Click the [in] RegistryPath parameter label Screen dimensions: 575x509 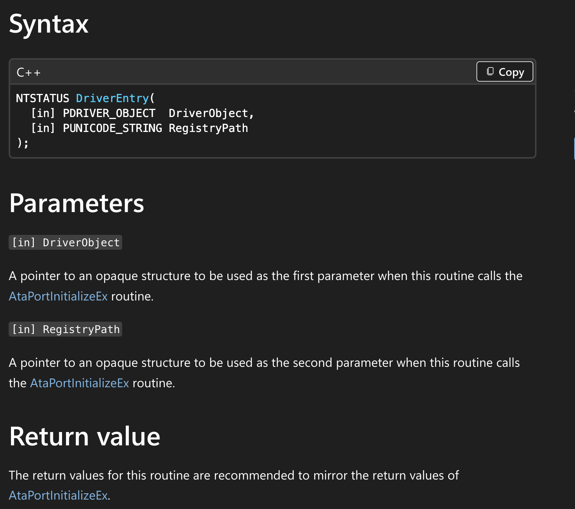(66, 330)
